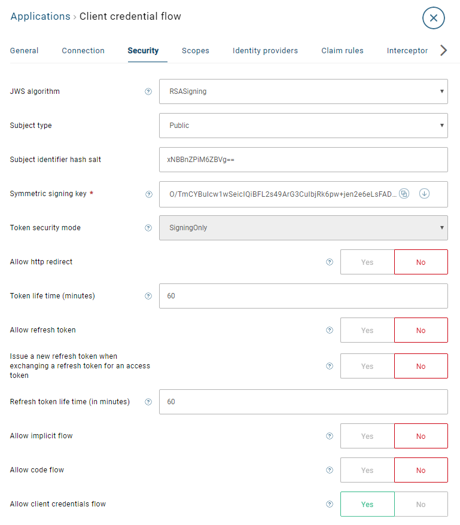460x525 pixels.
Task: Click the 'Allow client credentials flow' label
Action: 57,504
